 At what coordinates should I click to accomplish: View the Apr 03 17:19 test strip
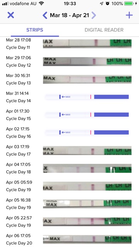pos(87,151)
